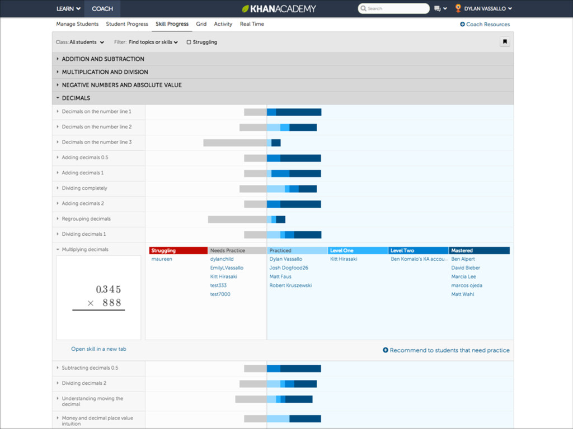Switch to Activity tab

[x=223, y=23]
